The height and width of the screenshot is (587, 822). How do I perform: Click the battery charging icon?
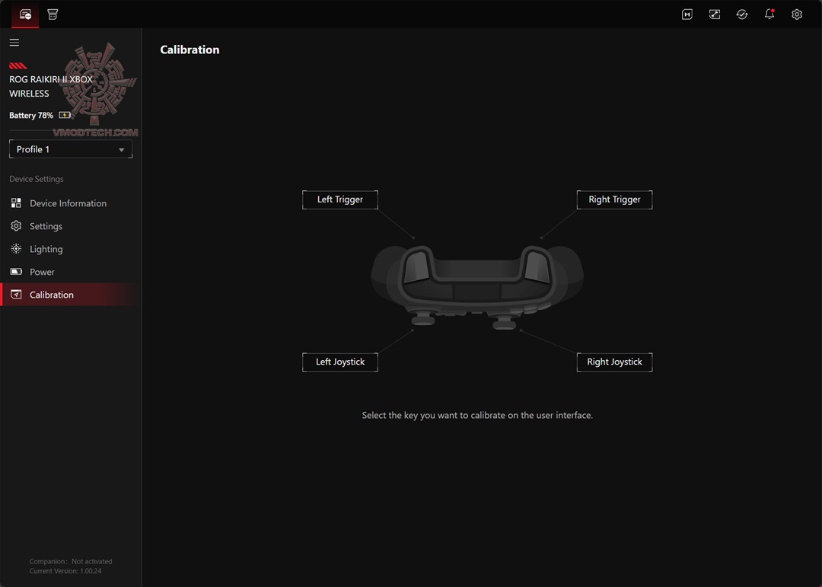pyautogui.click(x=65, y=115)
